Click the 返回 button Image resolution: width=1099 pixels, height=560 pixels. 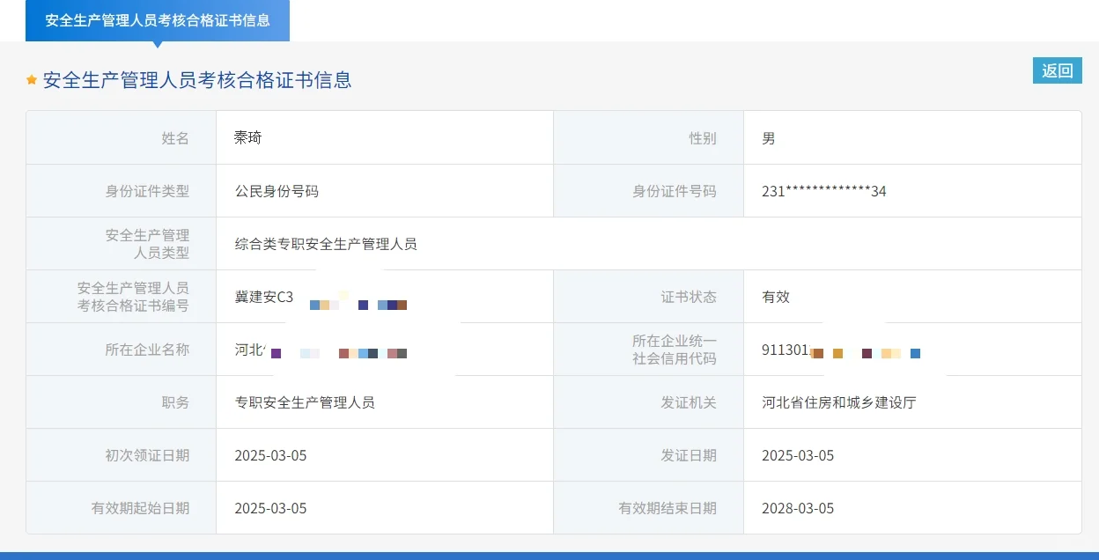[x=1057, y=71]
